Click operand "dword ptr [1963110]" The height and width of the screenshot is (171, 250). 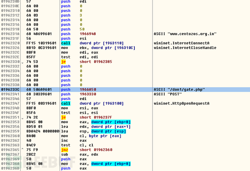[101, 43]
